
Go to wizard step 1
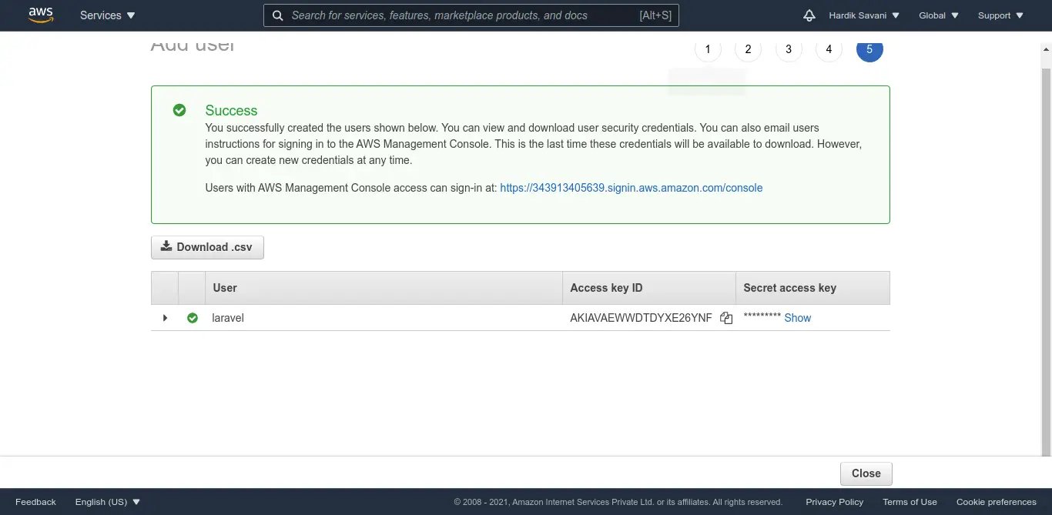[708, 49]
